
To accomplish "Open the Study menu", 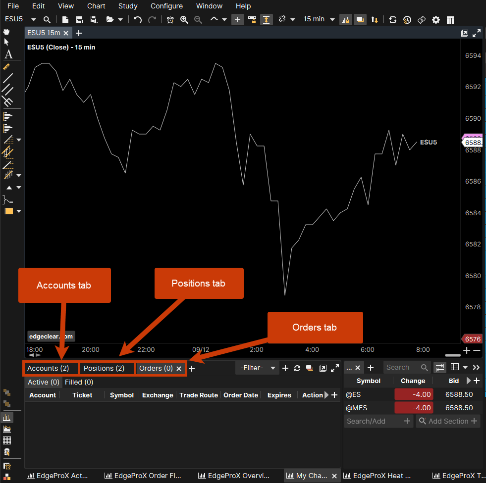I will click(128, 6).
